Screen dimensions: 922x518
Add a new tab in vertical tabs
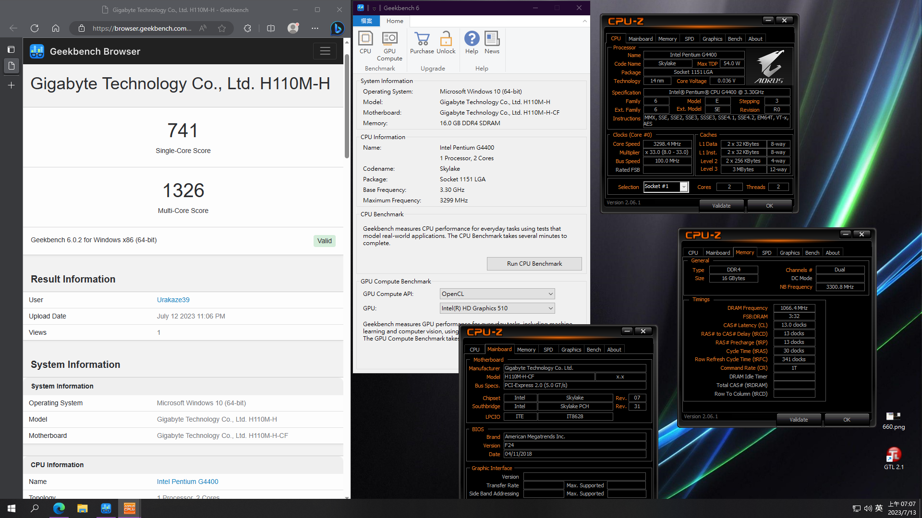point(11,85)
